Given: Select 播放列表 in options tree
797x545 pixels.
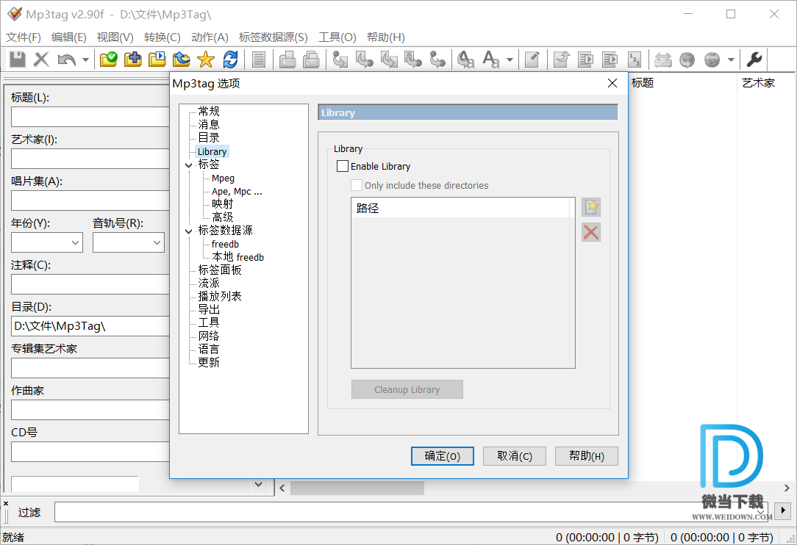Looking at the screenshot, I should 220,296.
